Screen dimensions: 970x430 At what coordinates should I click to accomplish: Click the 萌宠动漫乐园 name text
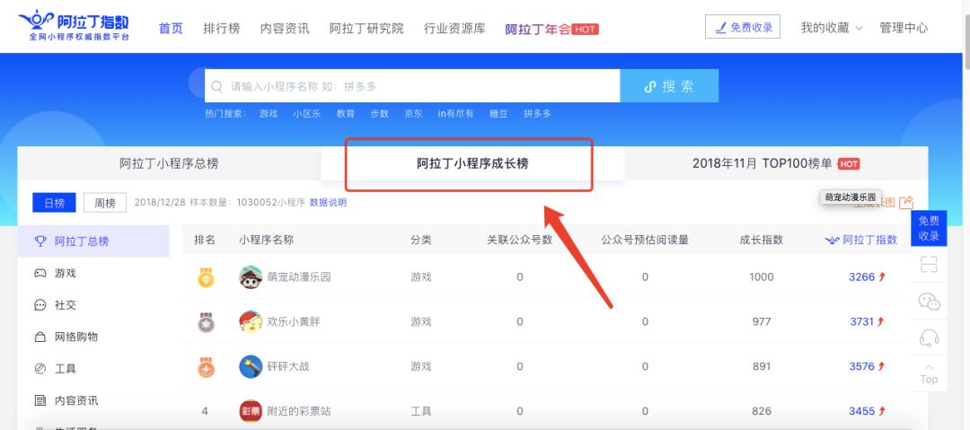click(299, 277)
